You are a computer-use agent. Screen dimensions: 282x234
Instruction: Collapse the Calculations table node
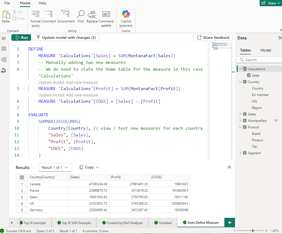240,69
